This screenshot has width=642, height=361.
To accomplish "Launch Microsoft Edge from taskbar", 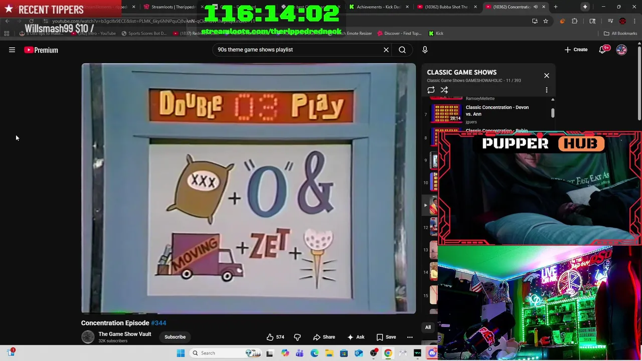I will point(314,353).
